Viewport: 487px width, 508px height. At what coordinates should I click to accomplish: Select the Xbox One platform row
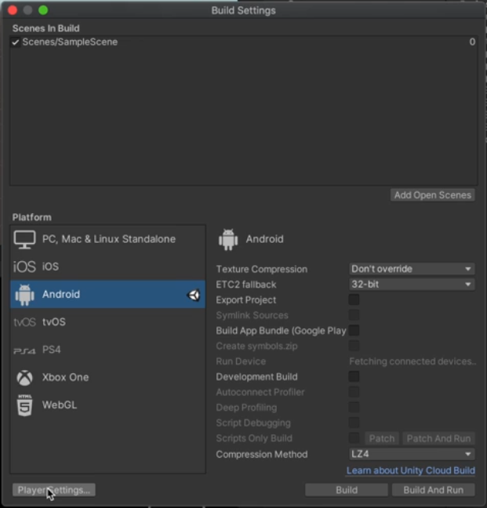(x=108, y=377)
